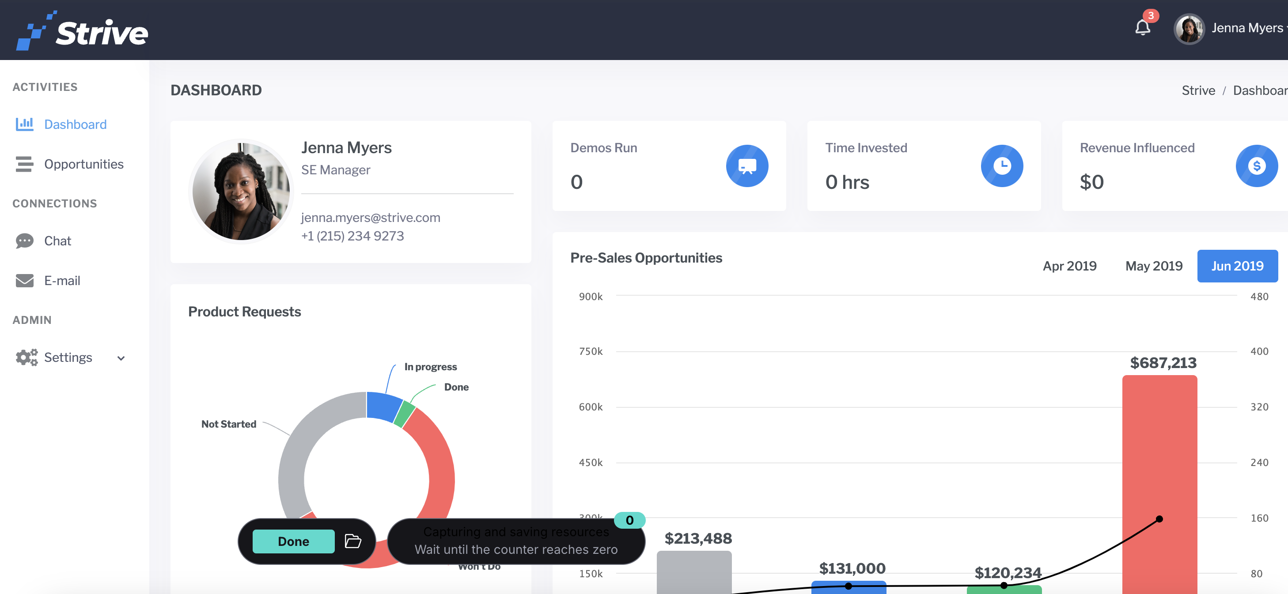This screenshot has height=594, width=1288.
Task: Click the Strive breadcrumb link
Action: click(x=1198, y=90)
